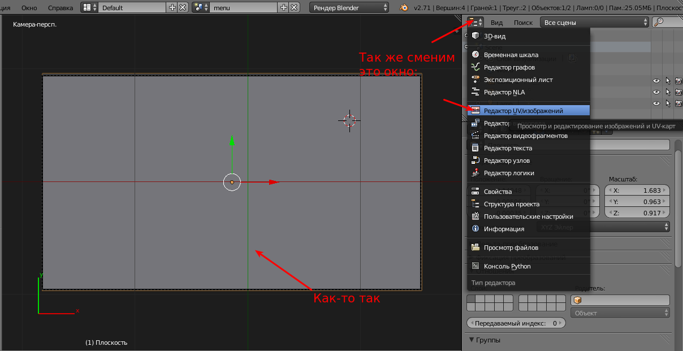
Task: Click the editor type selector icon
Action: pyautogui.click(x=475, y=23)
